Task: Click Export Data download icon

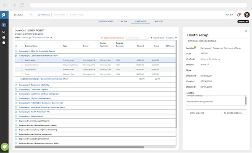Action: [151, 38]
